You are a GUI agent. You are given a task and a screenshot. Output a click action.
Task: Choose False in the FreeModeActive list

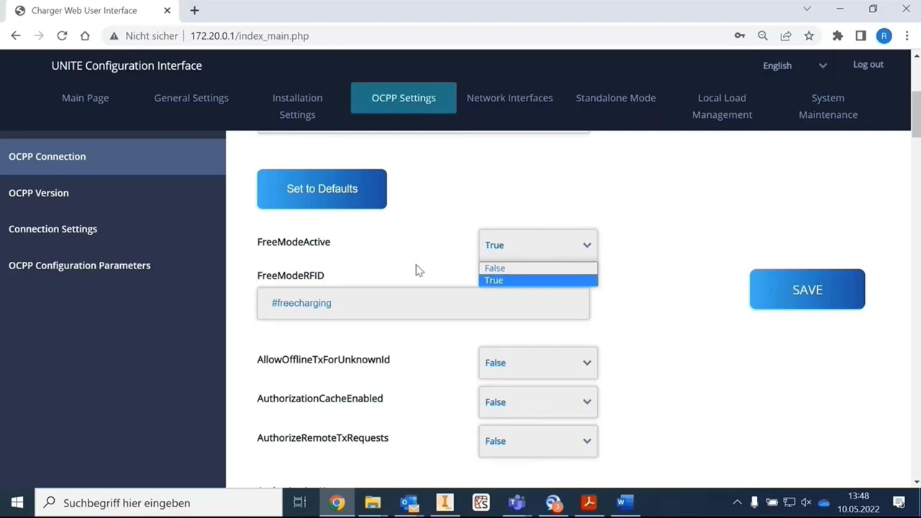pos(538,268)
